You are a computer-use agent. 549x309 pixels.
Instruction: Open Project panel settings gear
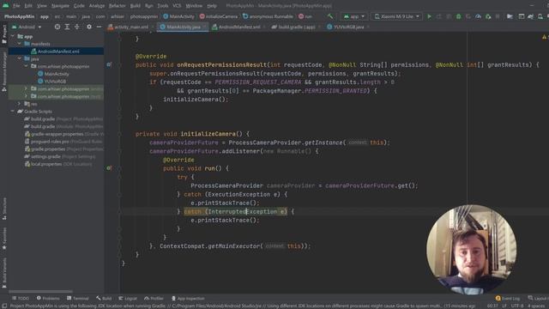(x=89, y=27)
